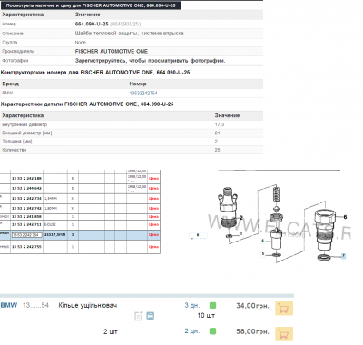363x345 pixels.
Task: Select part label 6 in the diagram
Action: pos(345,217)
